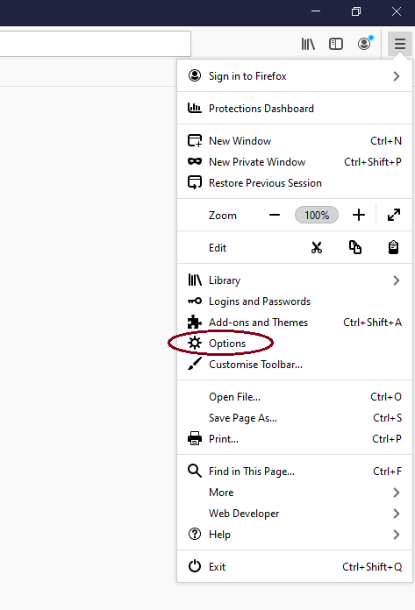Choose Print...
Screen dimensions: 415x610
click(x=295, y=439)
